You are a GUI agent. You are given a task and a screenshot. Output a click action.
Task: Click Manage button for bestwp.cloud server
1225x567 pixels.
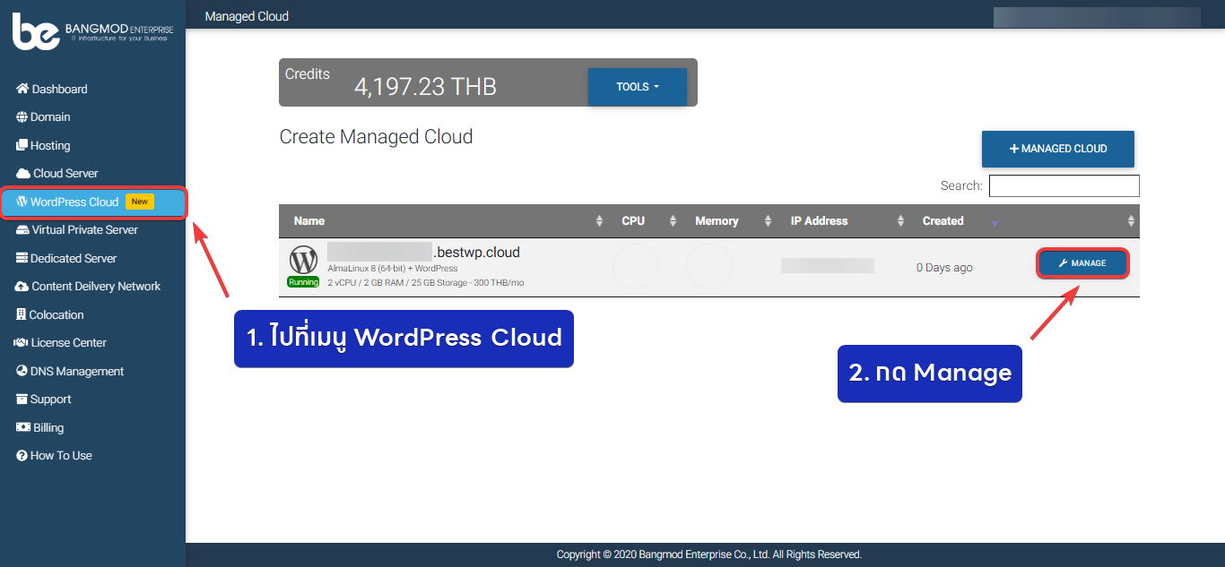[1082, 263]
